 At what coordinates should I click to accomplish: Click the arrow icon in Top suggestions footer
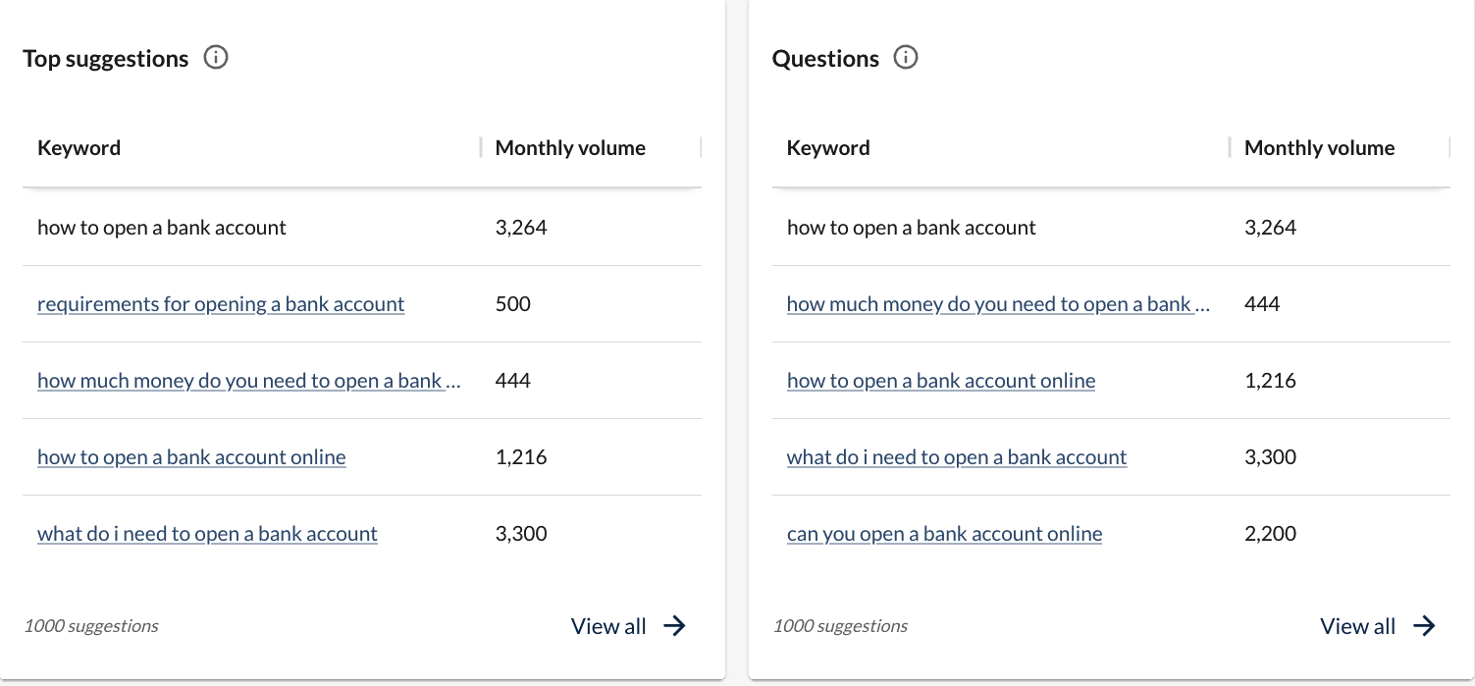point(674,626)
